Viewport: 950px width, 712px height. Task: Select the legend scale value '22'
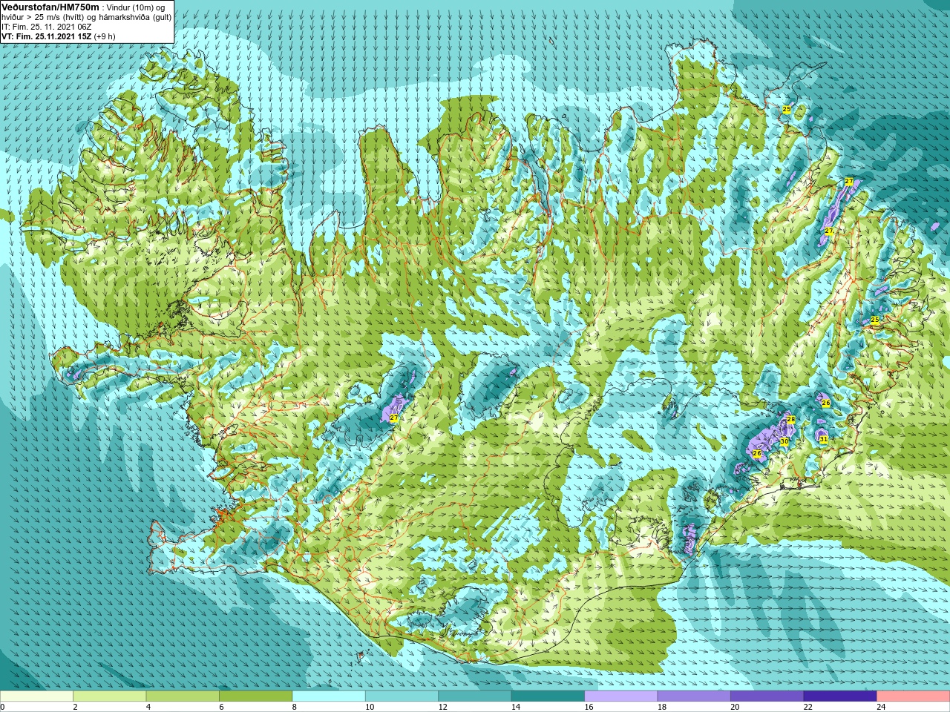(x=807, y=707)
